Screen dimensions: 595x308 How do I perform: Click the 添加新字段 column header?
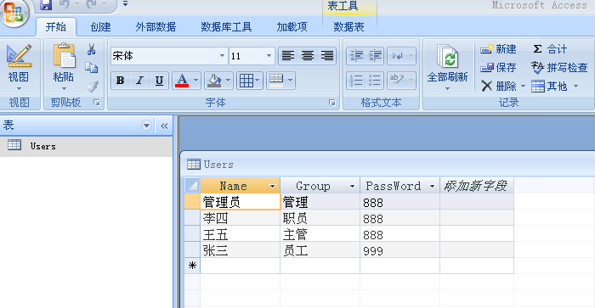click(477, 186)
